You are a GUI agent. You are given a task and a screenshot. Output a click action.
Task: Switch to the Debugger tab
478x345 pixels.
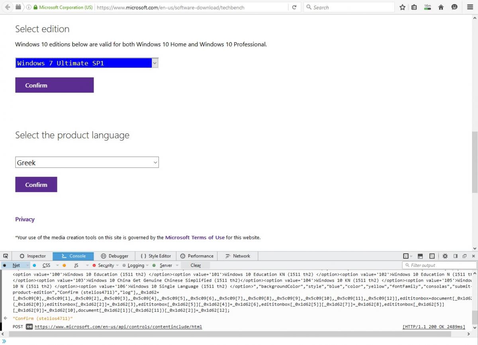point(115,256)
